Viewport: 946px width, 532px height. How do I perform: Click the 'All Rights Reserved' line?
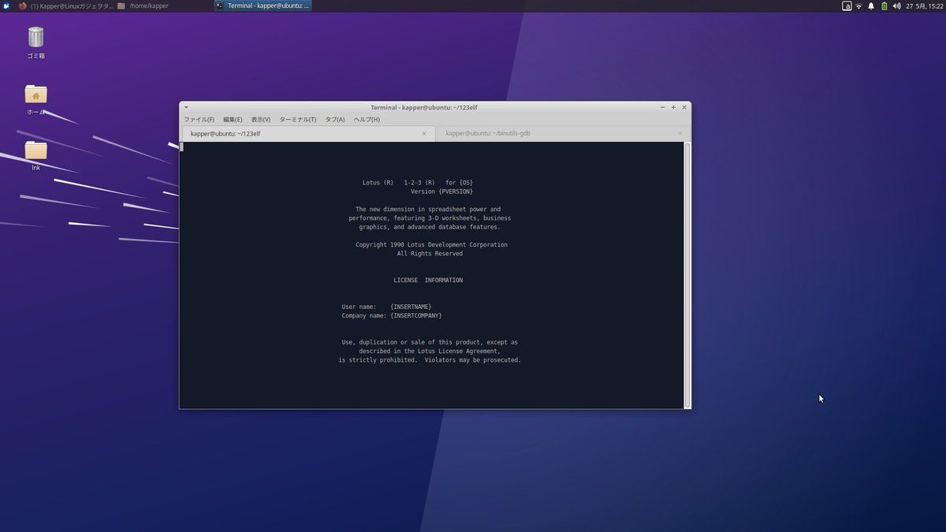click(x=430, y=254)
